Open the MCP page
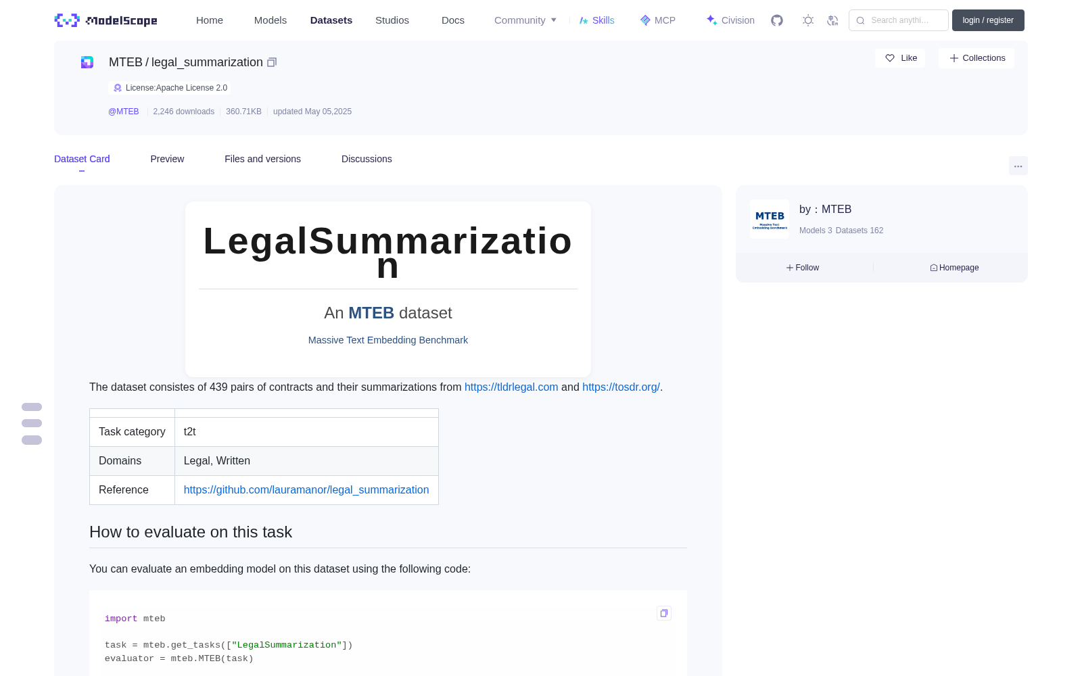This screenshot has width=1082, height=676. click(657, 20)
